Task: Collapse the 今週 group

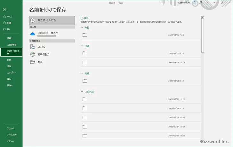Action: click(82, 46)
